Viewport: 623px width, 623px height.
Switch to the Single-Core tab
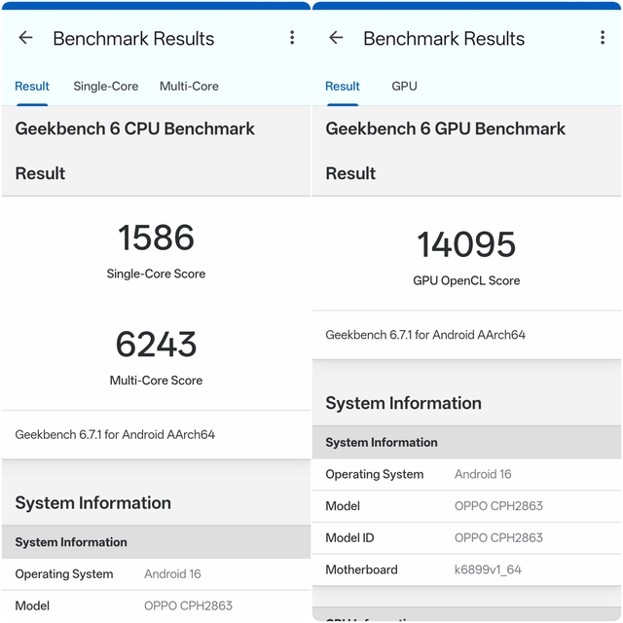point(106,87)
